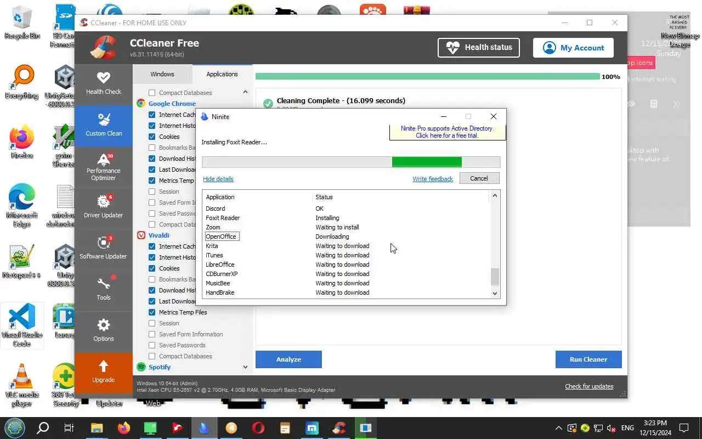This screenshot has height=439, width=702.
Task: Click the Opera icon in the taskbar
Action: pyautogui.click(x=258, y=427)
